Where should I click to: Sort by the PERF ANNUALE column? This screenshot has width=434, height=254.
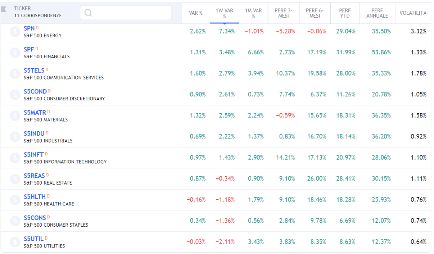[377, 13]
